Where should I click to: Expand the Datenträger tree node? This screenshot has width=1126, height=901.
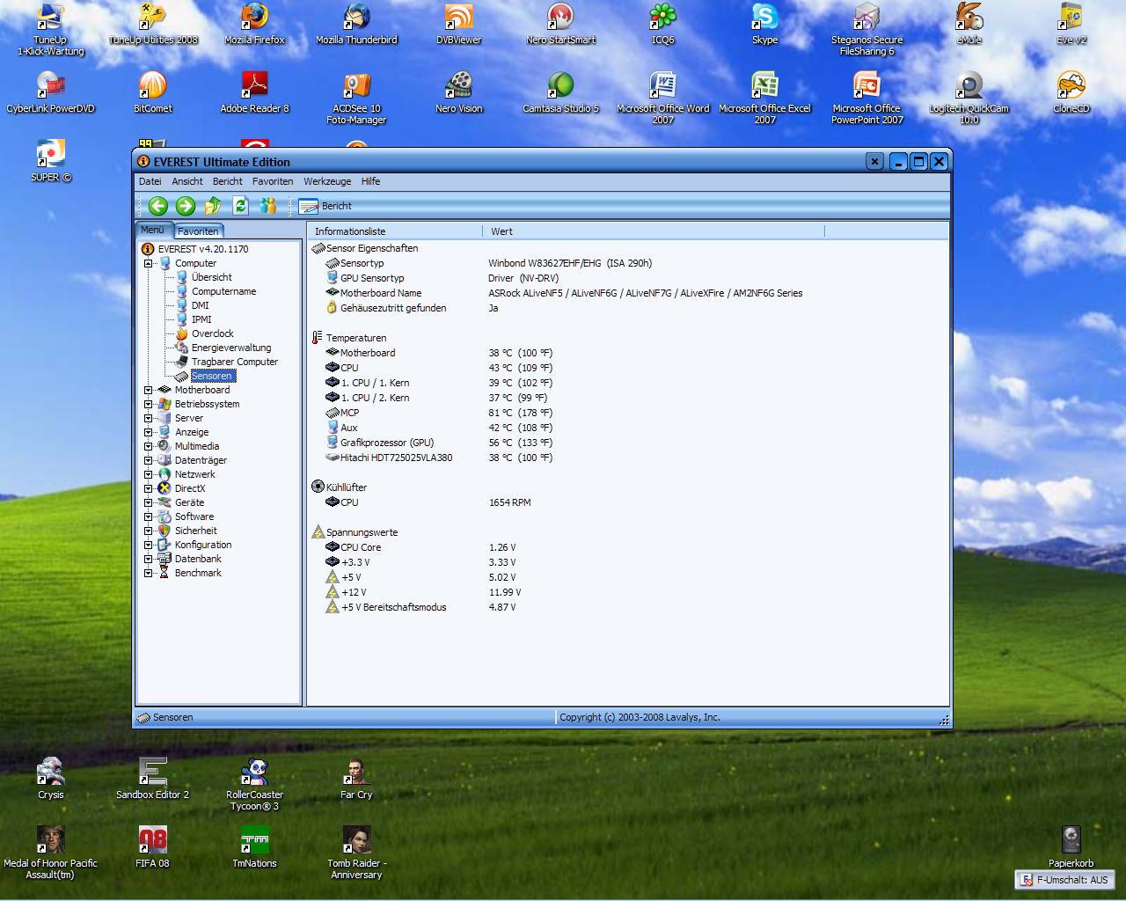149,460
